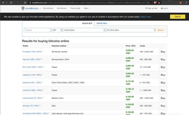Image resolution: width=189 pixels, height=115 pixels.
Task: Switch to the QUICK SELL tab
Action: click(x=102, y=23)
